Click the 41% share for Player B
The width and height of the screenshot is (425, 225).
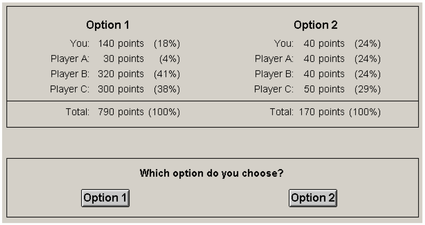tap(167, 74)
